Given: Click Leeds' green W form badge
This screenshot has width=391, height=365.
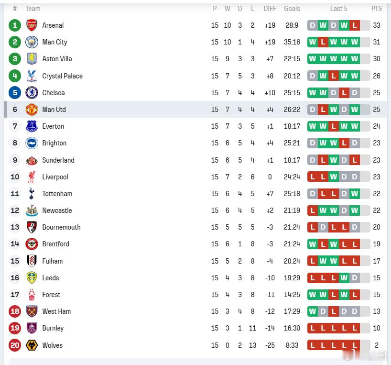Looking at the screenshot, I should pyautogui.click(x=344, y=278).
